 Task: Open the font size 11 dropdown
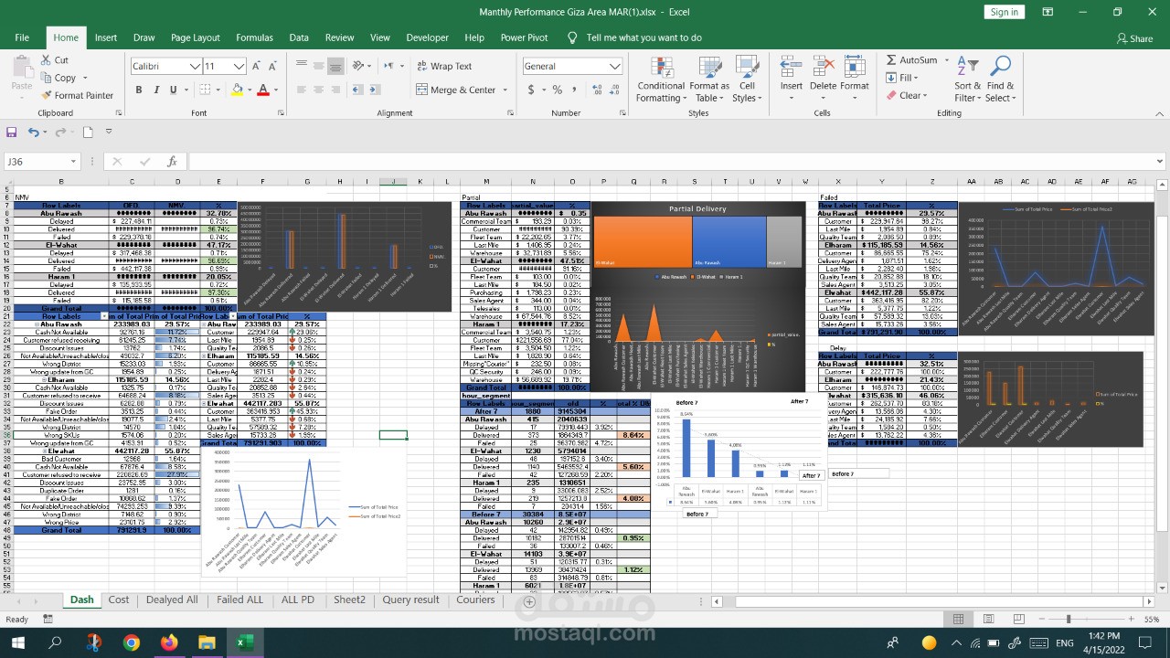239,66
